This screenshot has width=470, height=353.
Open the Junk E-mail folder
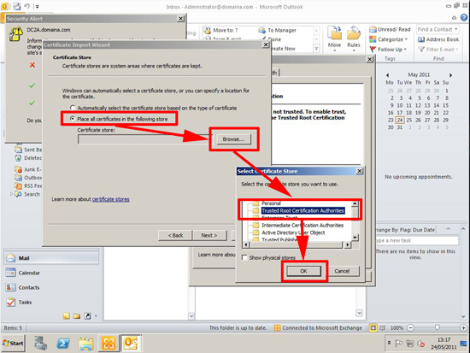(x=28, y=169)
